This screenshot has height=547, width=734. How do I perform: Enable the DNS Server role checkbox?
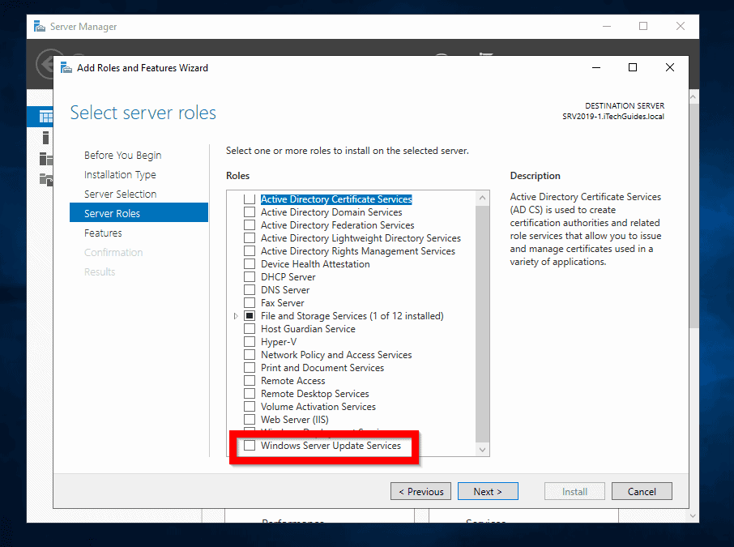pos(249,289)
